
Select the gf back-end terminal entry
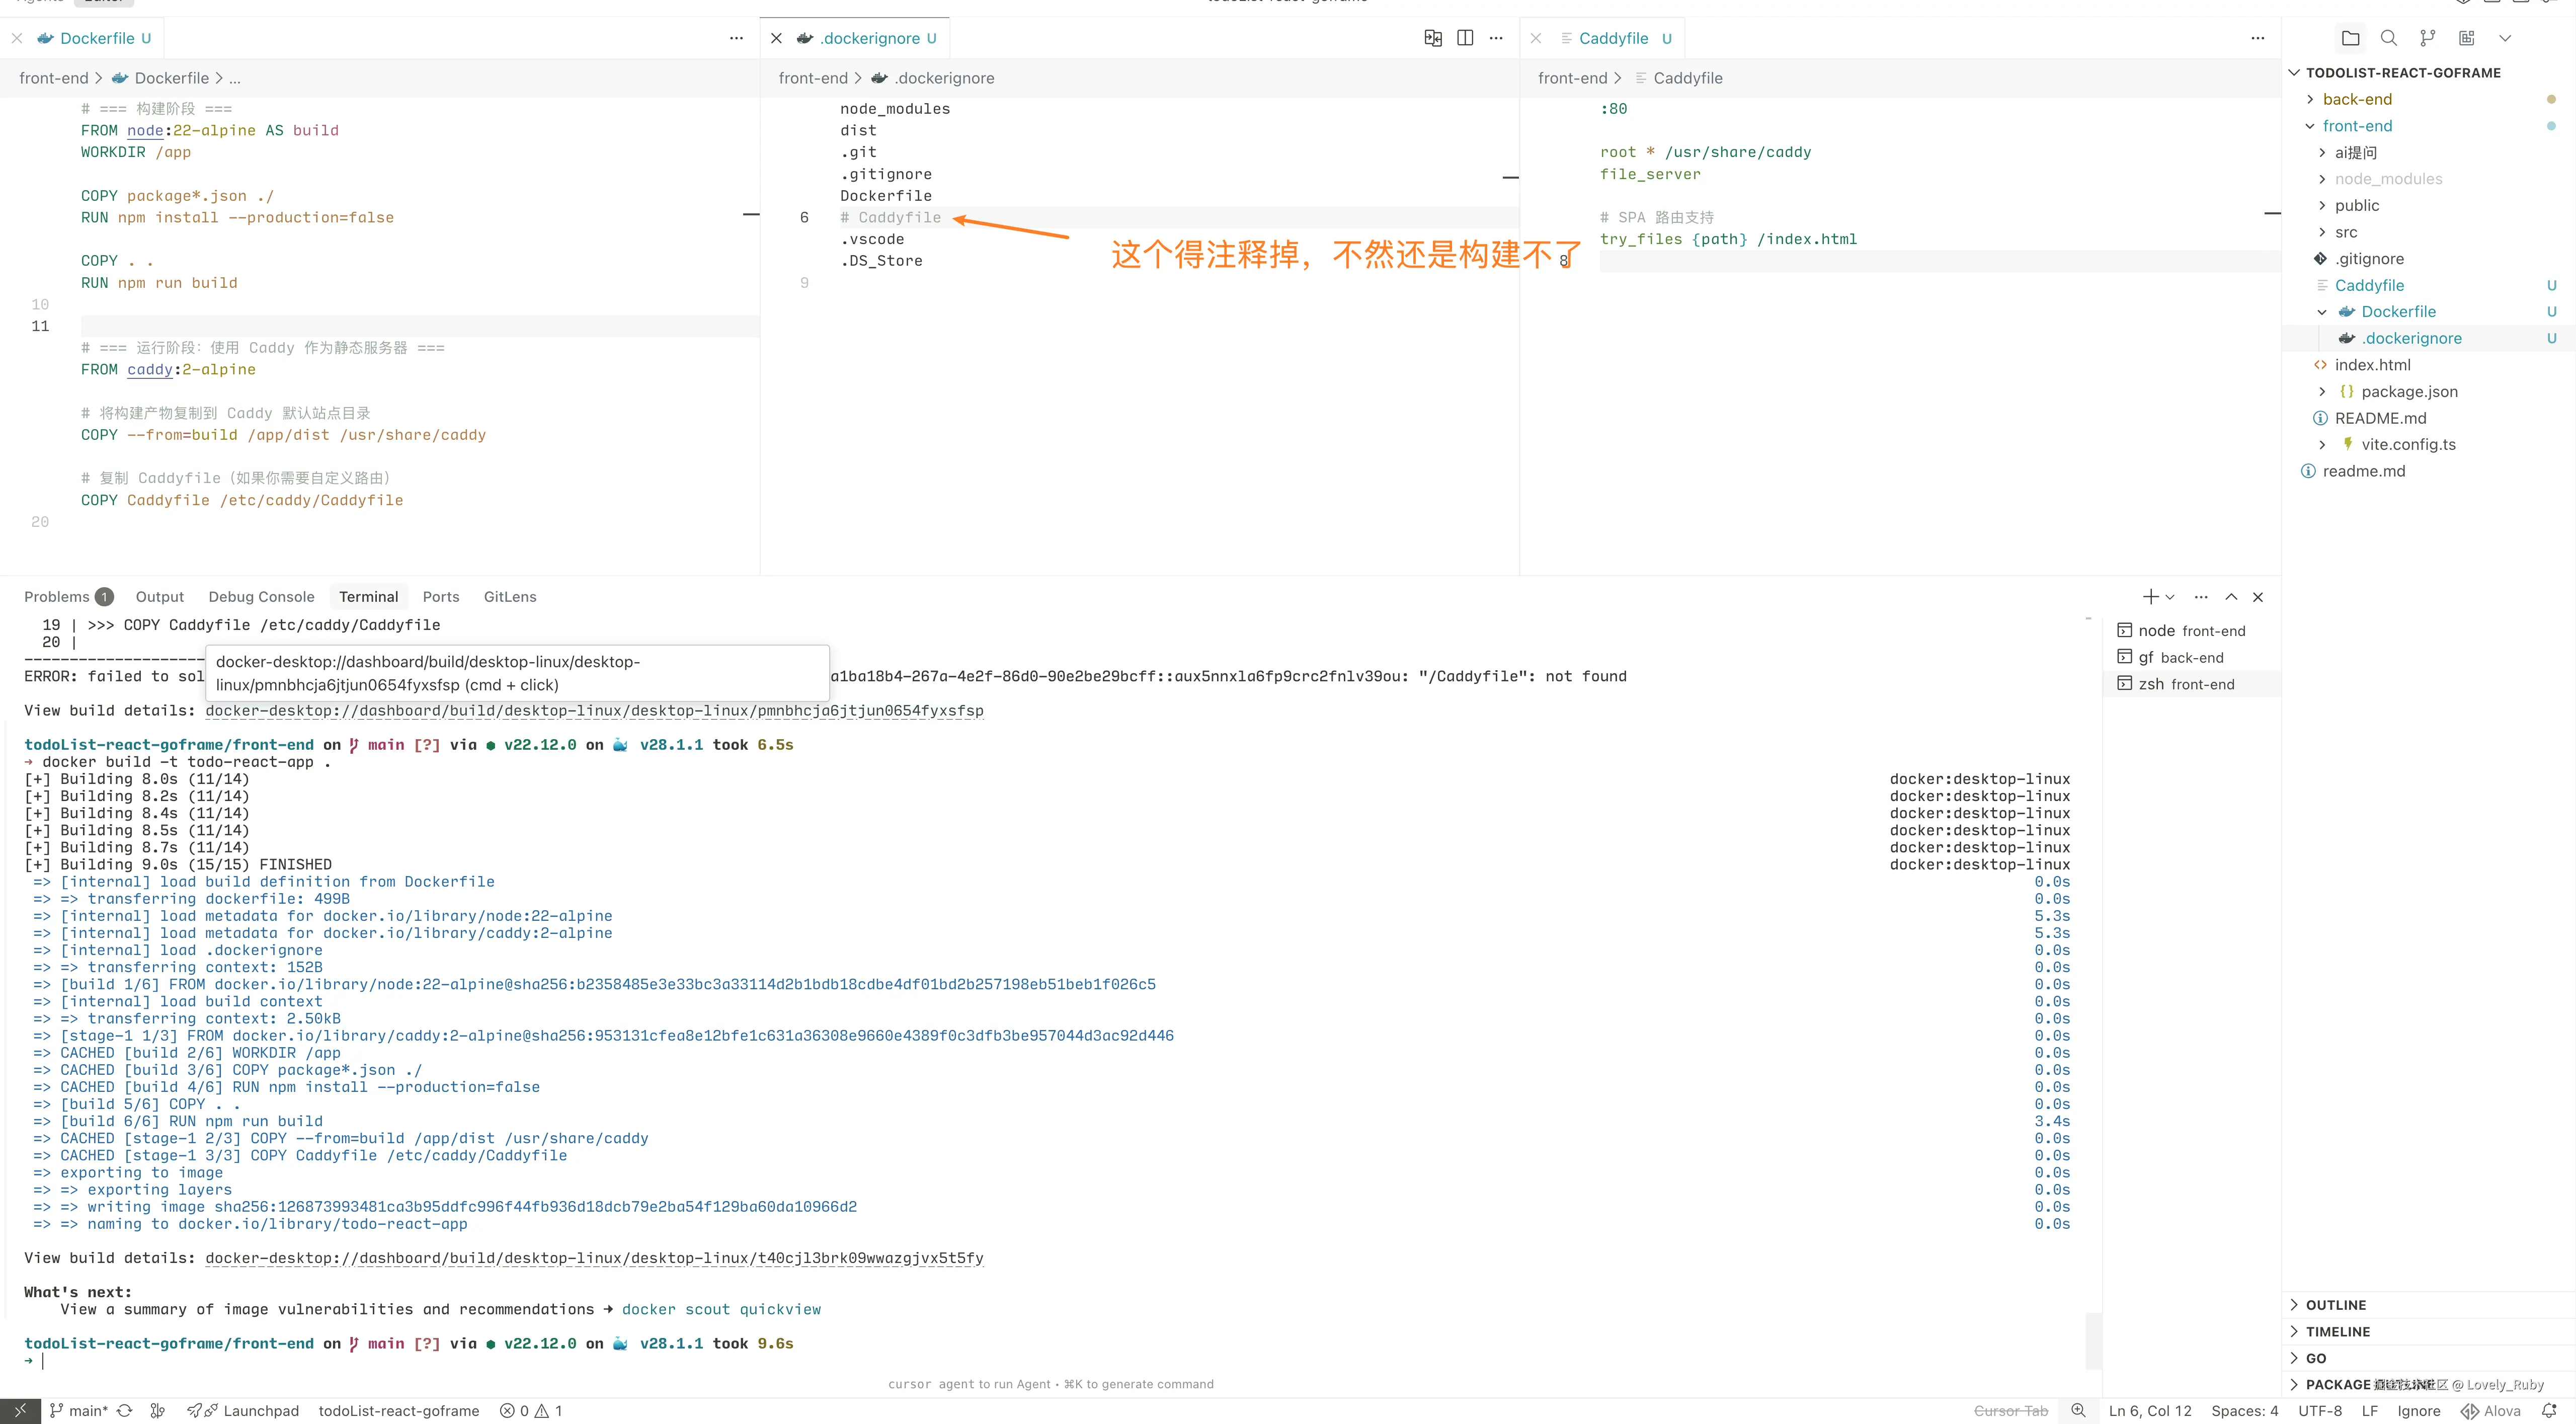tap(2180, 657)
